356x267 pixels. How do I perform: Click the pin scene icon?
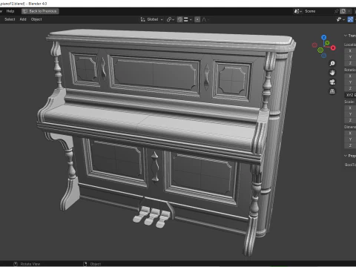click(x=336, y=11)
